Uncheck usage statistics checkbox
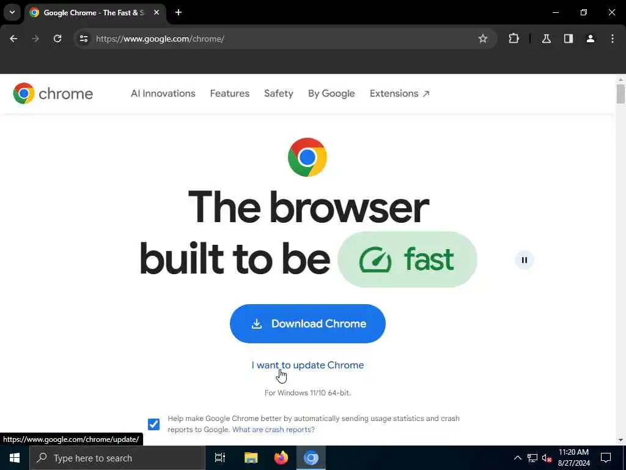This screenshot has width=626, height=470. click(x=153, y=424)
